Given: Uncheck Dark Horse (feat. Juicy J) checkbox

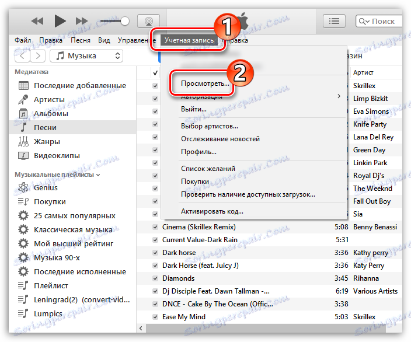Looking at the screenshot, I should pyautogui.click(x=155, y=266).
